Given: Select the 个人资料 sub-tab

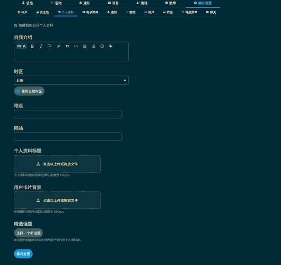Looking at the screenshot, I should (66, 12).
